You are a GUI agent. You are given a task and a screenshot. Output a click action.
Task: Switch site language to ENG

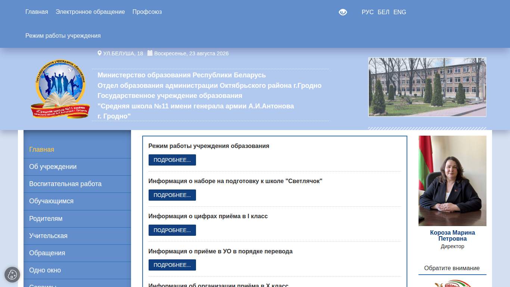click(x=399, y=12)
